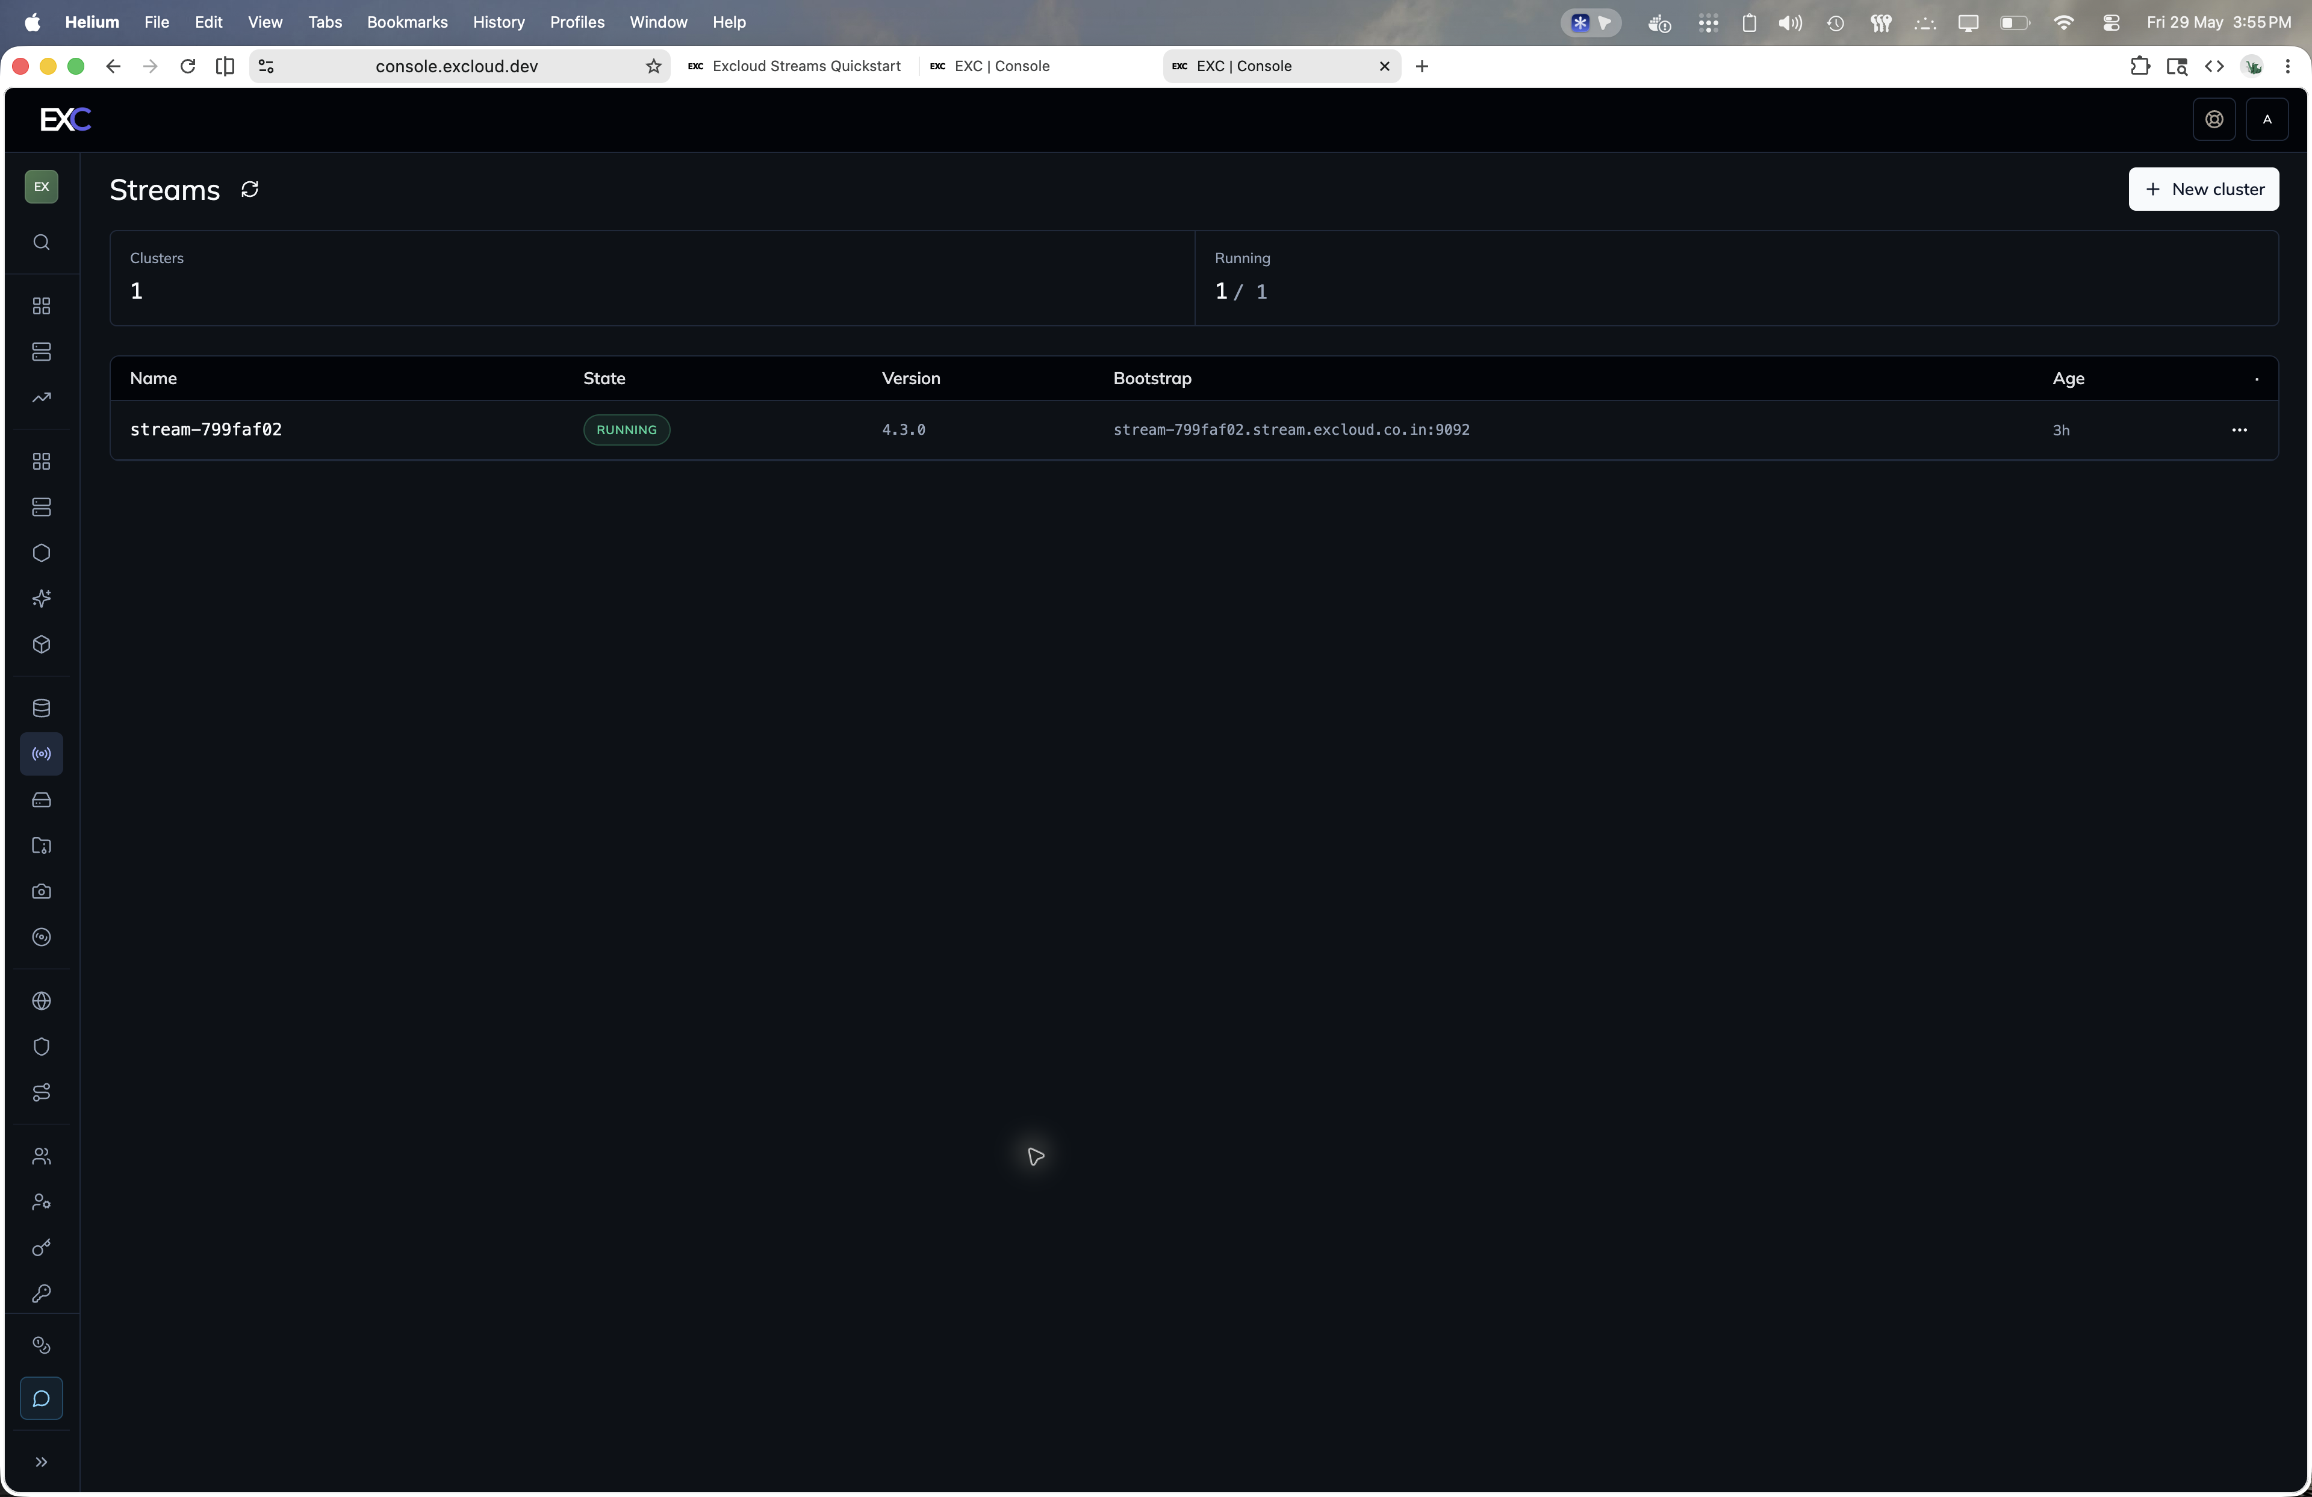Open the 3D cube package icon
The width and height of the screenshot is (2312, 1497).
click(x=41, y=644)
